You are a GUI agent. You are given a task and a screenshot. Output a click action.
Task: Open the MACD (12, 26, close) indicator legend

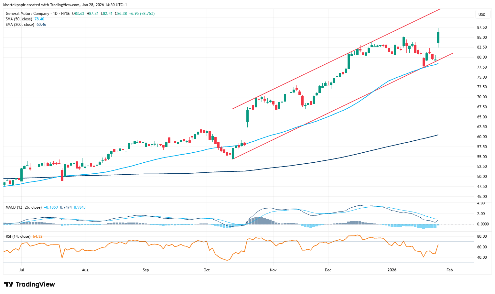23,207
